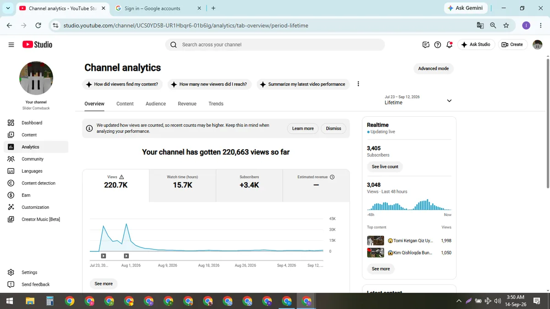Image resolution: width=550 pixels, height=309 pixels.
Task: Show hidden system tray icons
Action: [x=459, y=301]
